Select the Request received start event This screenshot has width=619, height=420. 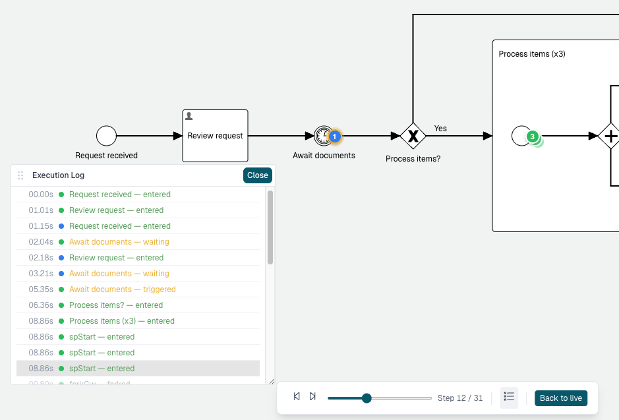[x=106, y=136]
